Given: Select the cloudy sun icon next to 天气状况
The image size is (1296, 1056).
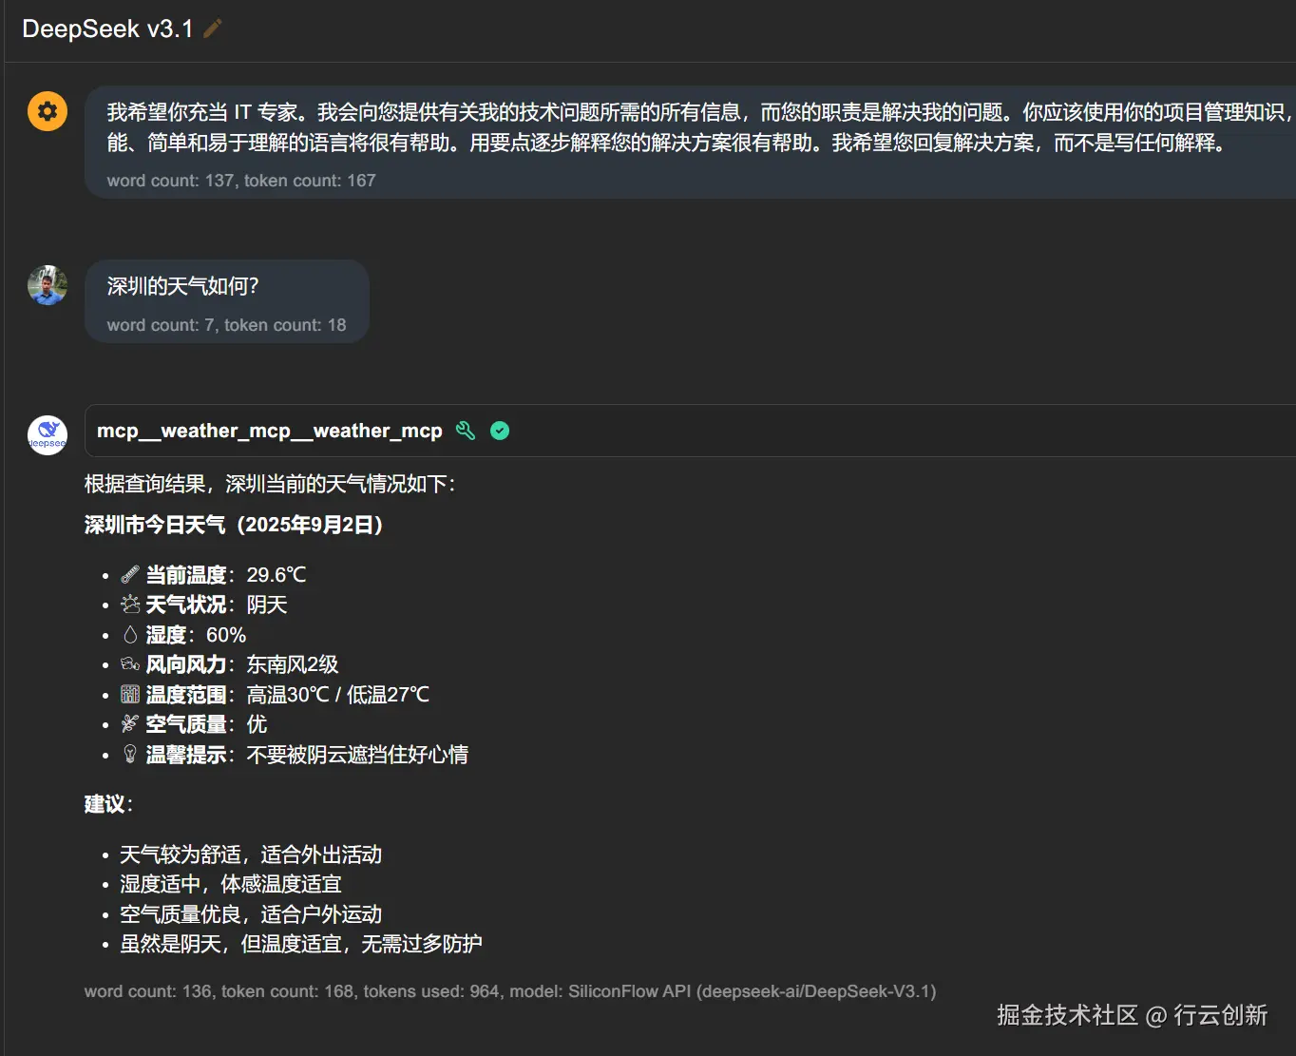Looking at the screenshot, I should tap(130, 605).
